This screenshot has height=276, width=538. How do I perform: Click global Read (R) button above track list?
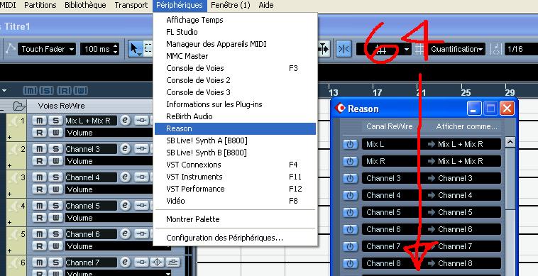pos(64,91)
